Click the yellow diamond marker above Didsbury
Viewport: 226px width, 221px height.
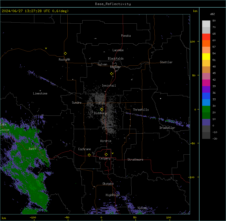pos(102,109)
